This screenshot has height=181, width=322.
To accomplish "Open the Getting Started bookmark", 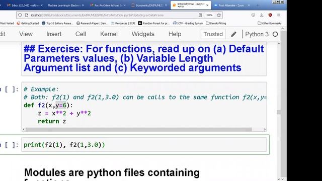I will tap(28, 23).
